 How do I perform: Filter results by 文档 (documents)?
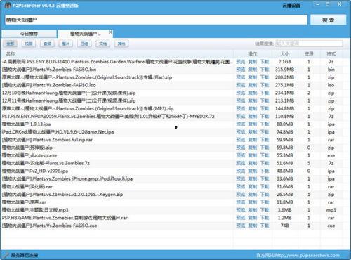click(102, 44)
